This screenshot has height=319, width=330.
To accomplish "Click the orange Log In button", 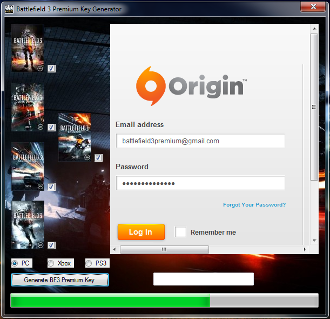I will (x=141, y=232).
